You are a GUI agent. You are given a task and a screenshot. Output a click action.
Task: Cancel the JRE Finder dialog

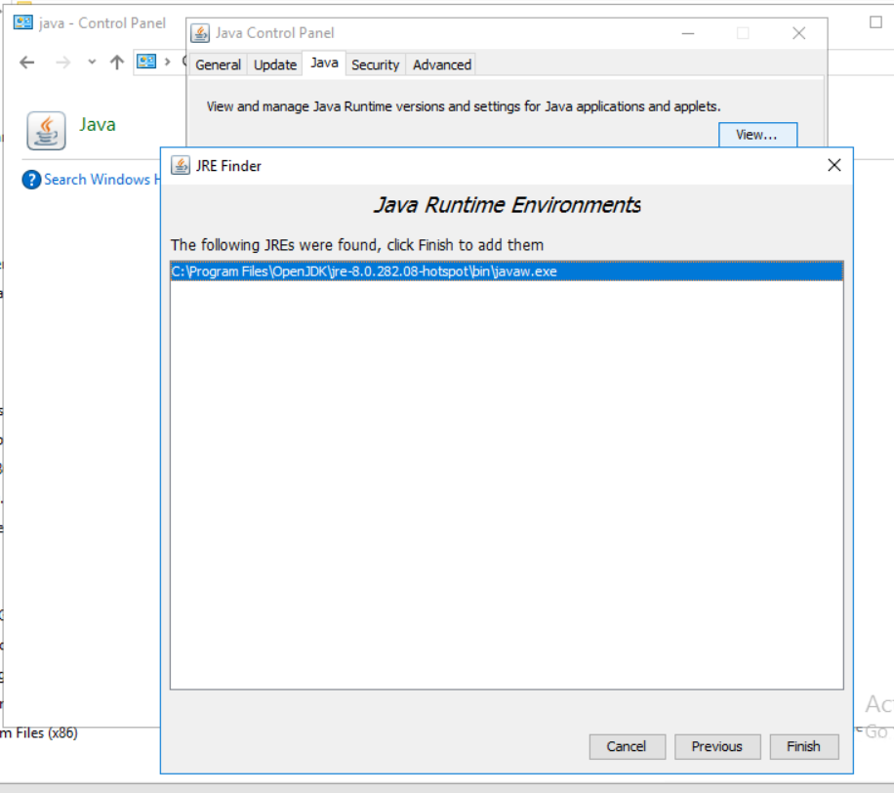tap(627, 746)
